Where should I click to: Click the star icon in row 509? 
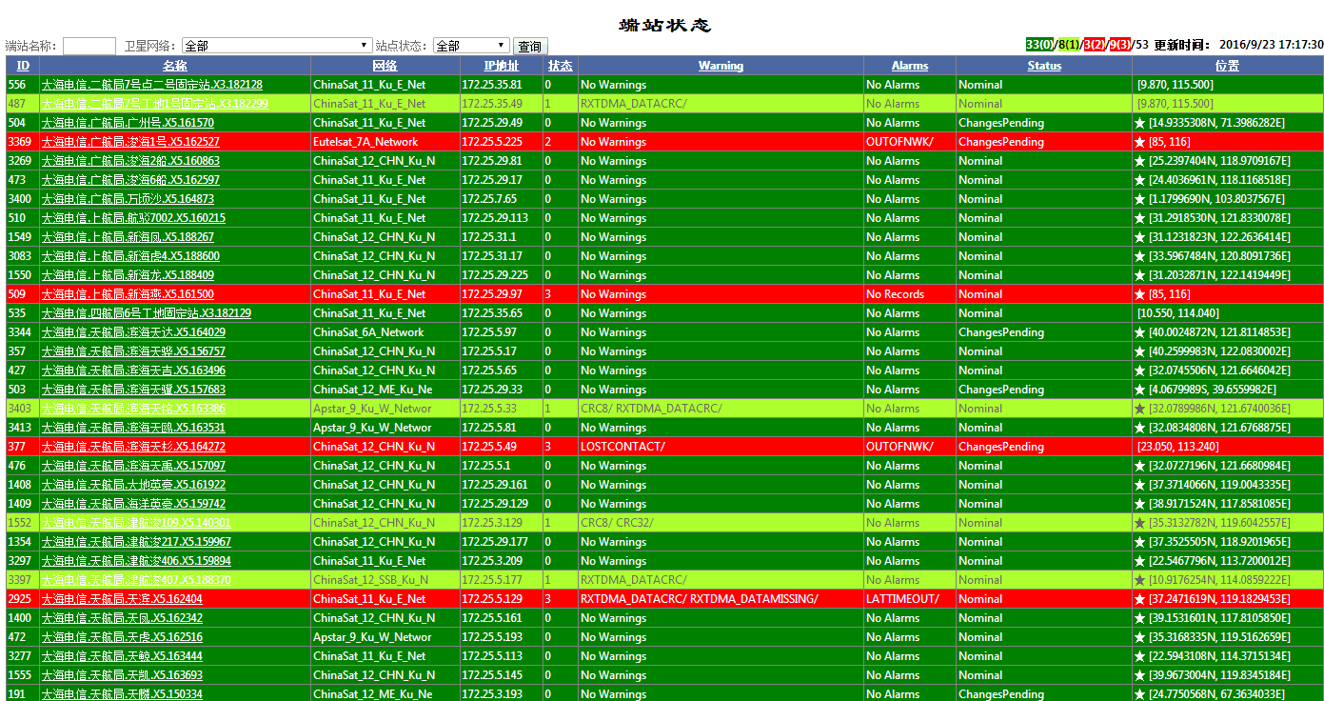[x=1139, y=294]
